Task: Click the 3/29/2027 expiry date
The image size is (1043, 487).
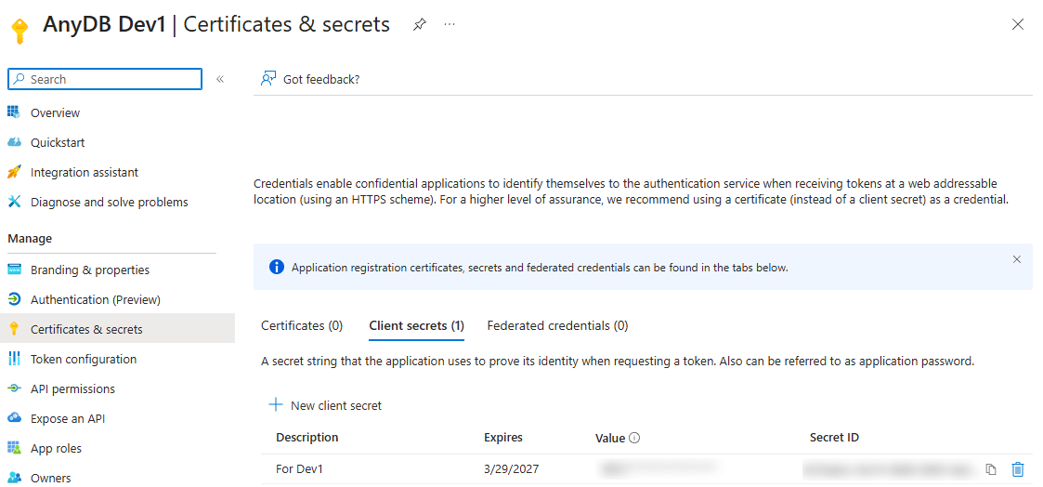Action: click(512, 469)
